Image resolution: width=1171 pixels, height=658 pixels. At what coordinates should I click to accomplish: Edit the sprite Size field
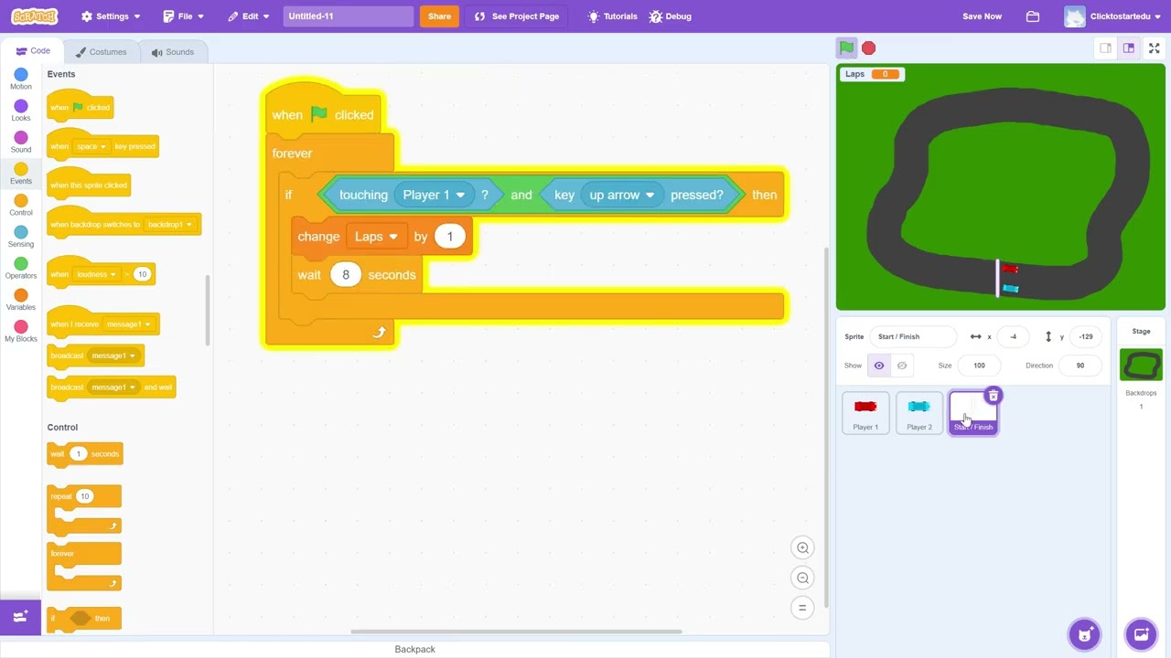coord(979,366)
